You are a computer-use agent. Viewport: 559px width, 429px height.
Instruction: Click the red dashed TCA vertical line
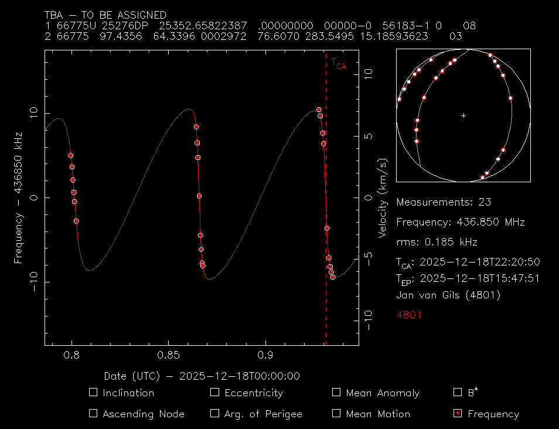point(326,176)
